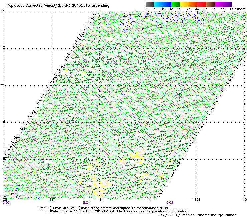Viewport: 247px width, 217px height.
Task: Click the purple time label '9:00'
Action: (x=6, y=203)
